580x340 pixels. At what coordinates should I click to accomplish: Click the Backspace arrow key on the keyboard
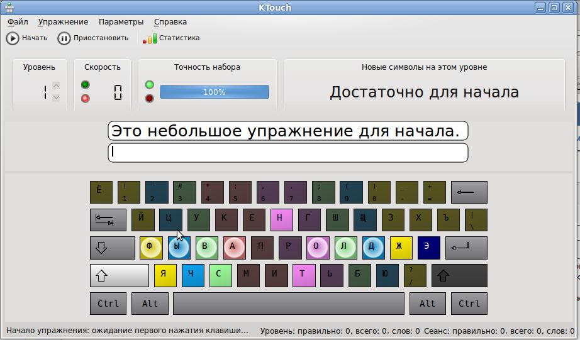click(469, 192)
